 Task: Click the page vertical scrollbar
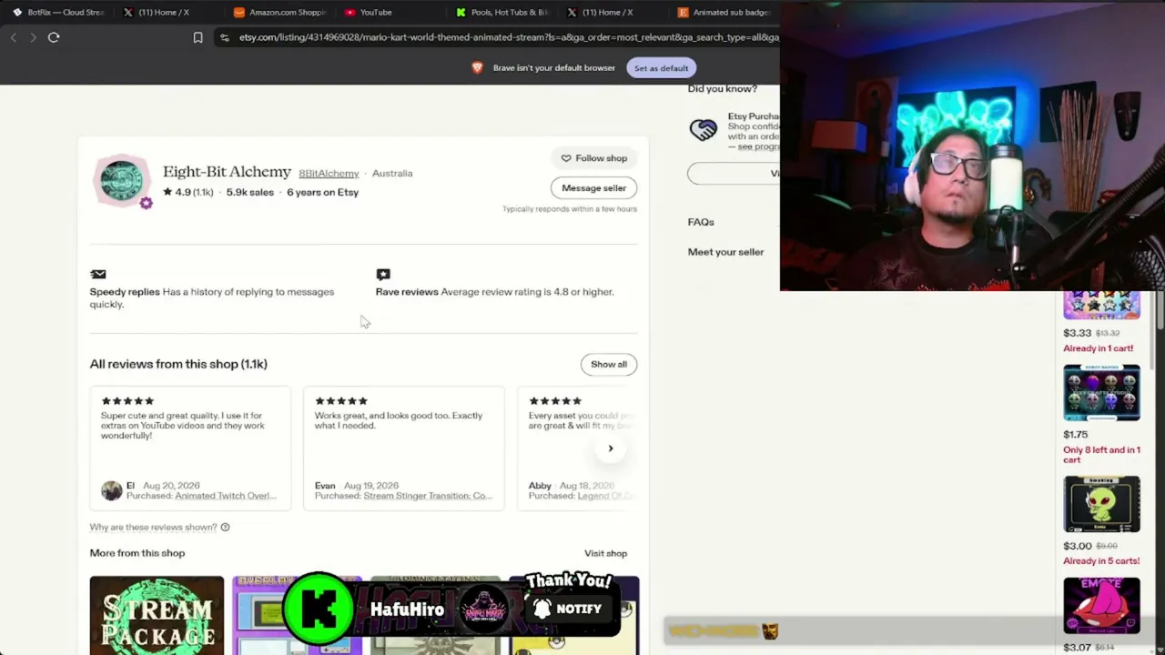tap(1160, 311)
